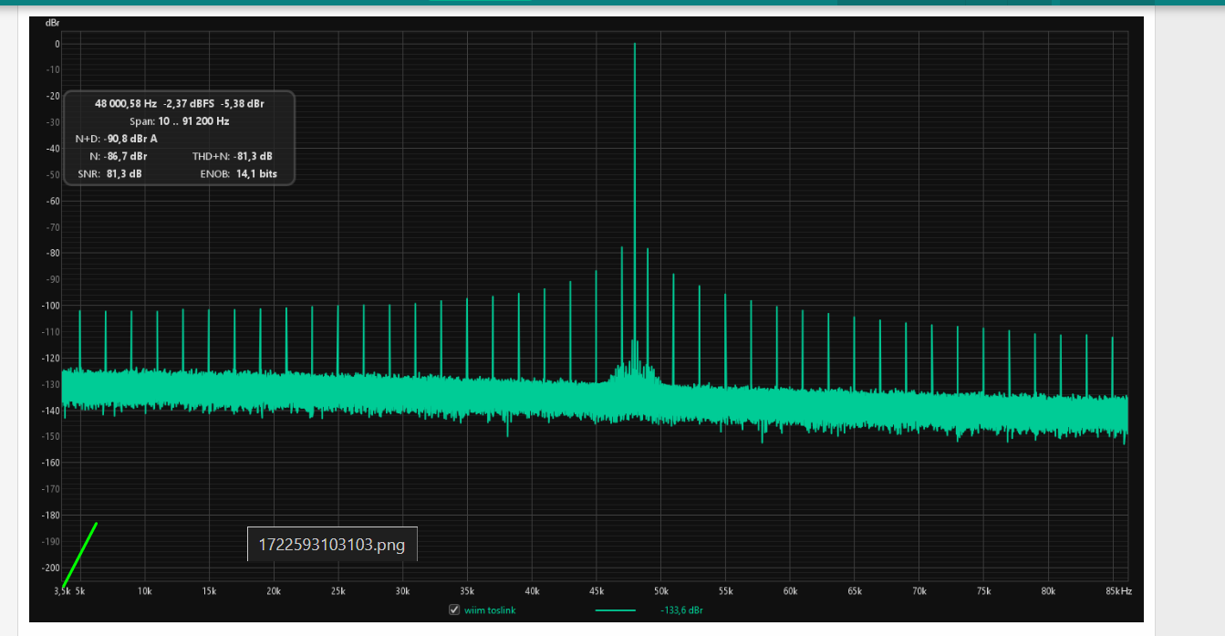Select the 48 000,58 Hz frequency readout
The height and width of the screenshot is (636, 1225).
click(x=126, y=103)
